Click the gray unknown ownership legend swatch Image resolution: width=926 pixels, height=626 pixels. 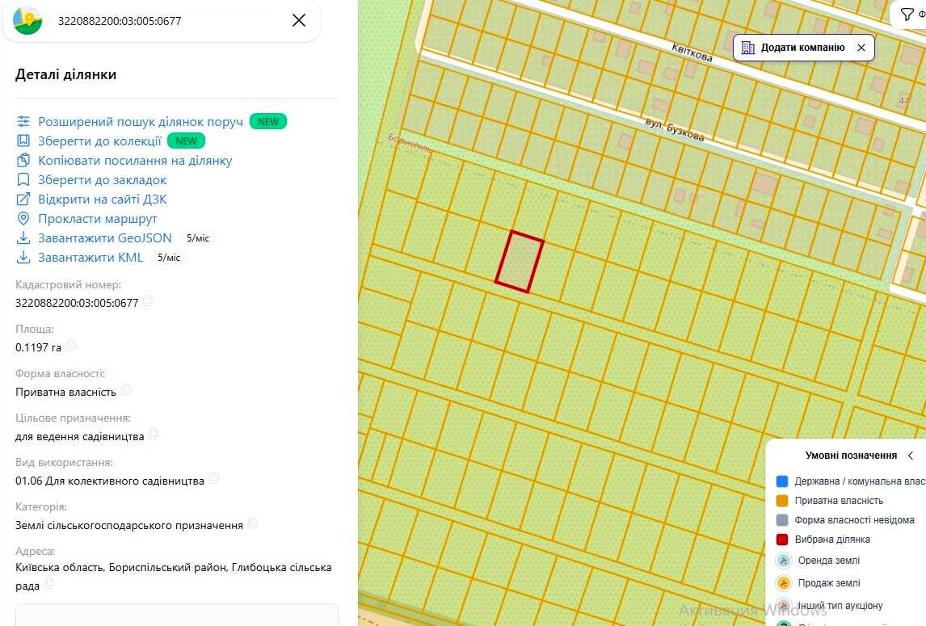pyautogui.click(x=782, y=520)
